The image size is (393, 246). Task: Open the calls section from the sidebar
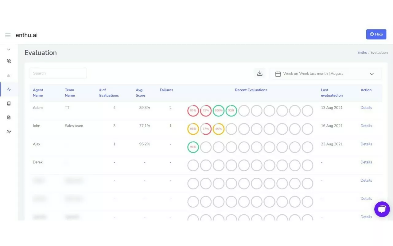coord(9,61)
